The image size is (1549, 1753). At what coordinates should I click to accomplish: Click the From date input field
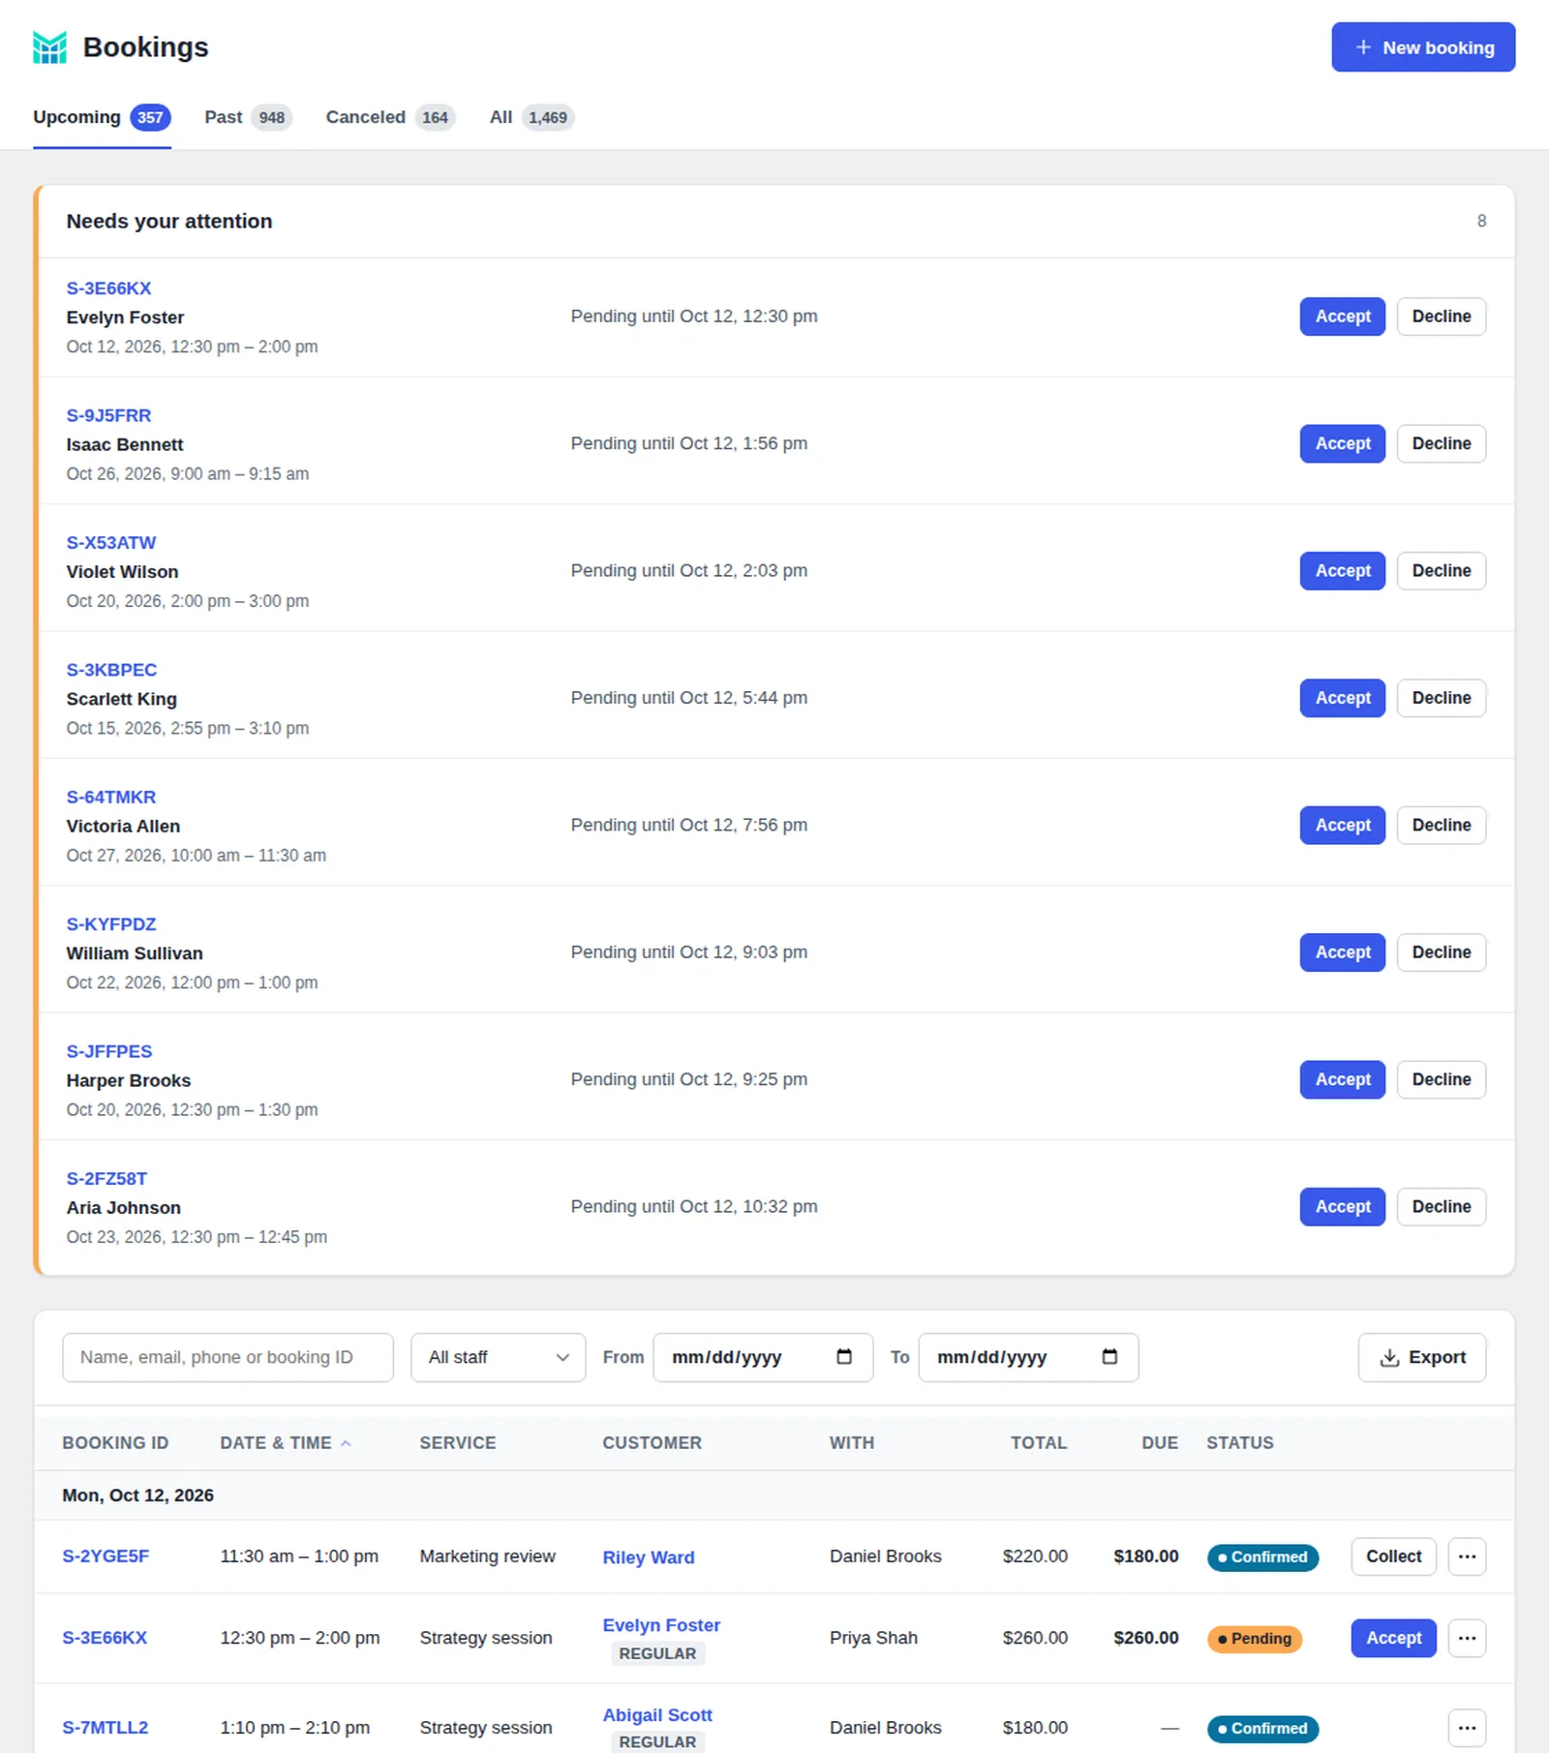pos(763,1356)
